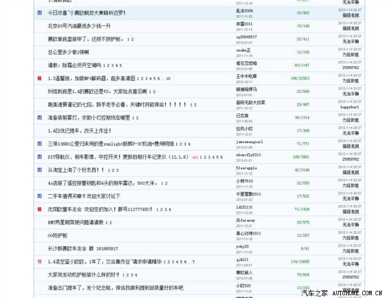Open the thread 总公里多少做2保啊
The image size is (386, 298).
[68, 52]
